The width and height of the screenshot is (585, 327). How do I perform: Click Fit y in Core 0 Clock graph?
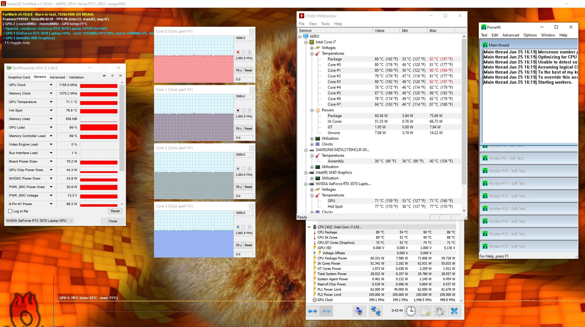(x=239, y=70)
